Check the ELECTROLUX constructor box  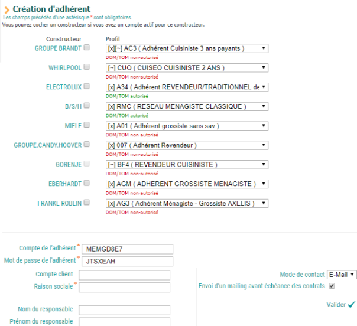[x=86, y=86]
